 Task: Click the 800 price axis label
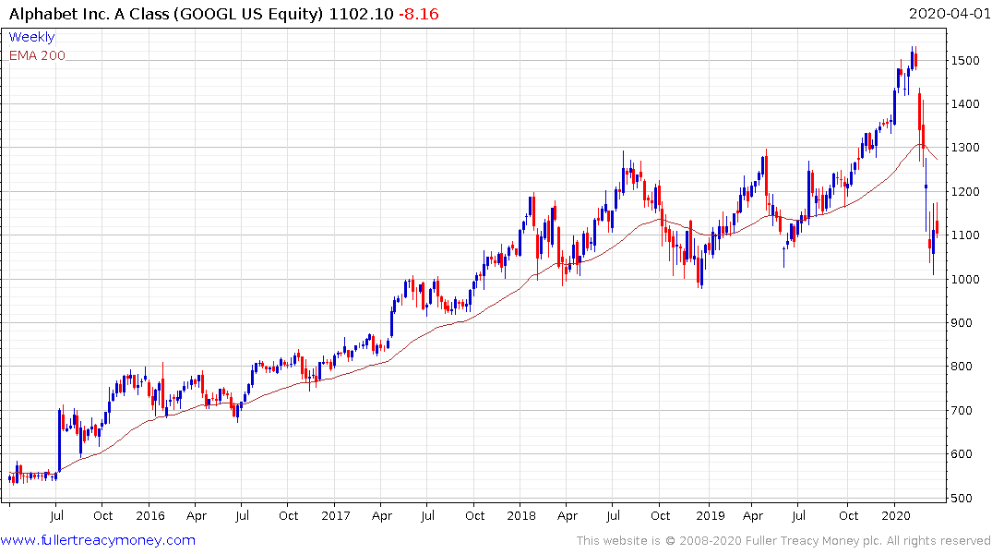point(962,366)
